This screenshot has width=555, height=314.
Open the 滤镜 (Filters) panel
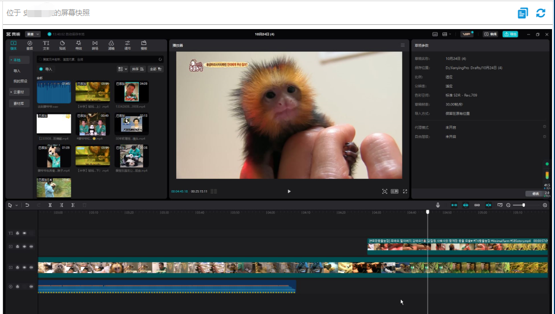click(111, 45)
